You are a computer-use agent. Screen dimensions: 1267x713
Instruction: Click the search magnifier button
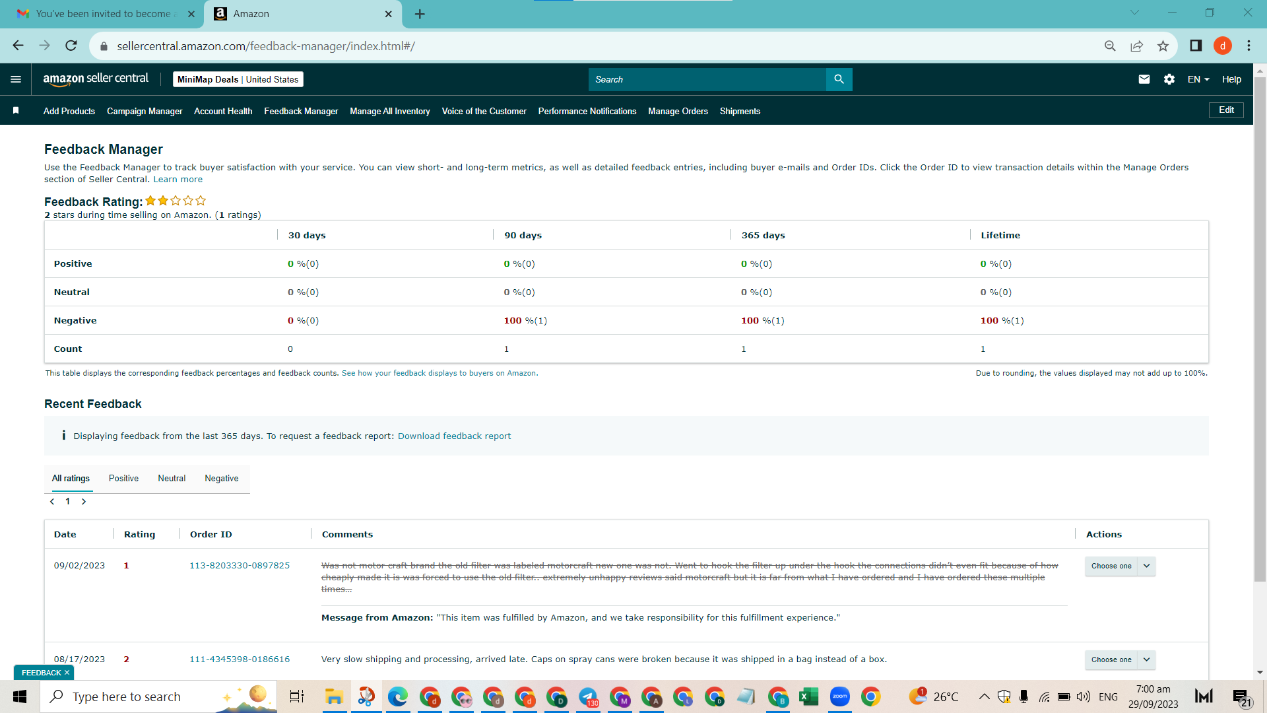(x=839, y=79)
